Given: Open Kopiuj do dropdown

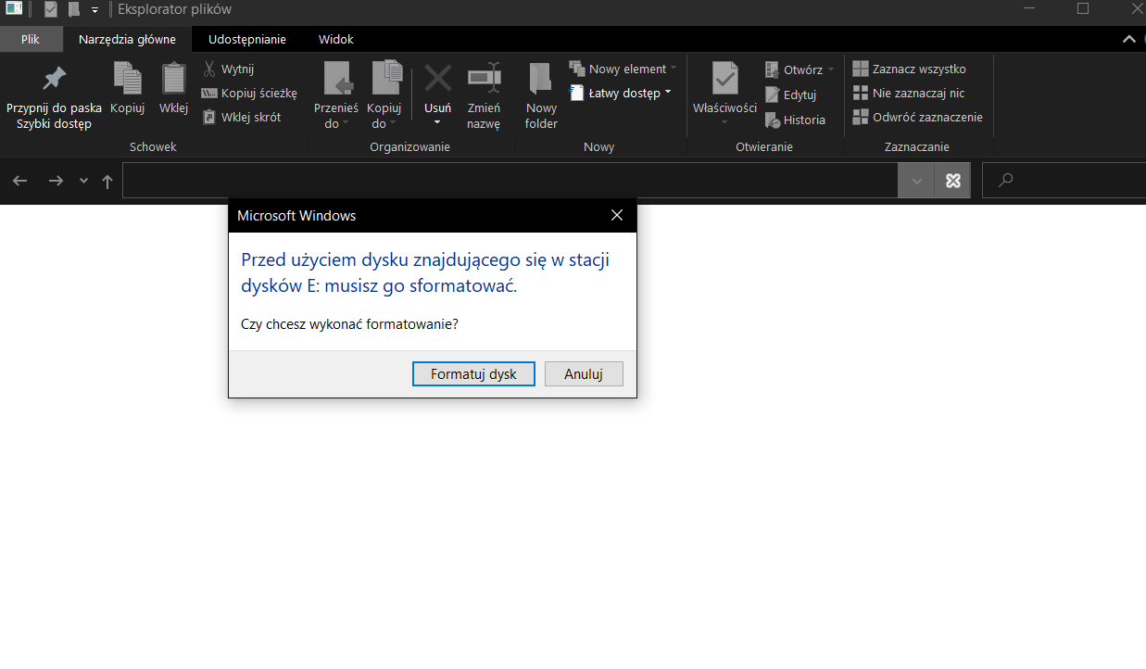Looking at the screenshot, I should coord(384,95).
